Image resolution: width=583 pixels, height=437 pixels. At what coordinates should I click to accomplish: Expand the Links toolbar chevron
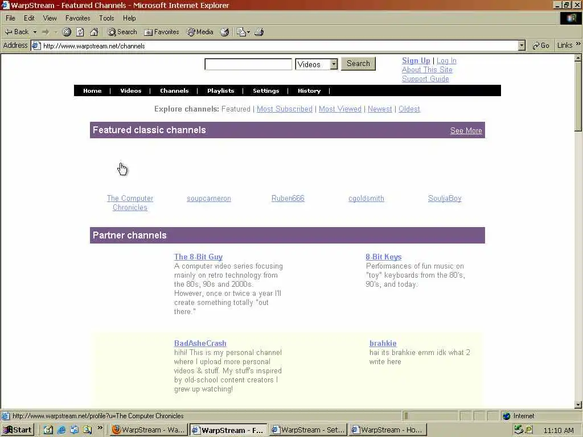[x=578, y=44]
